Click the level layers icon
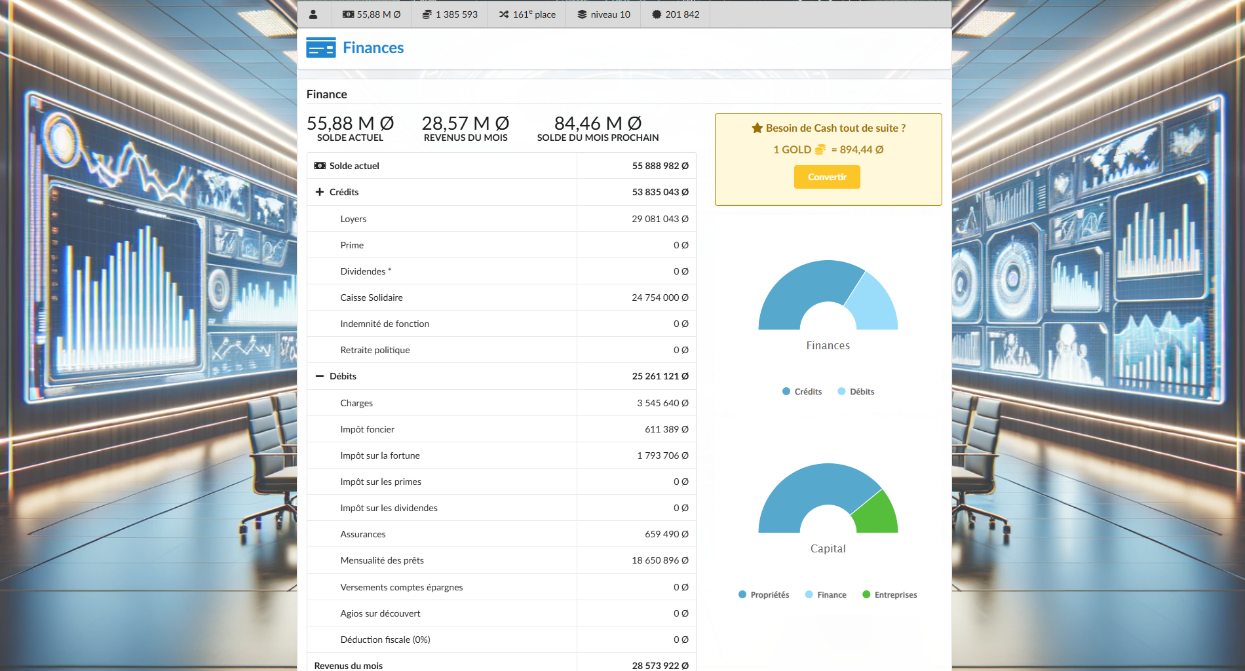The width and height of the screenshot is (1245, 671). (x=581, y=14)
